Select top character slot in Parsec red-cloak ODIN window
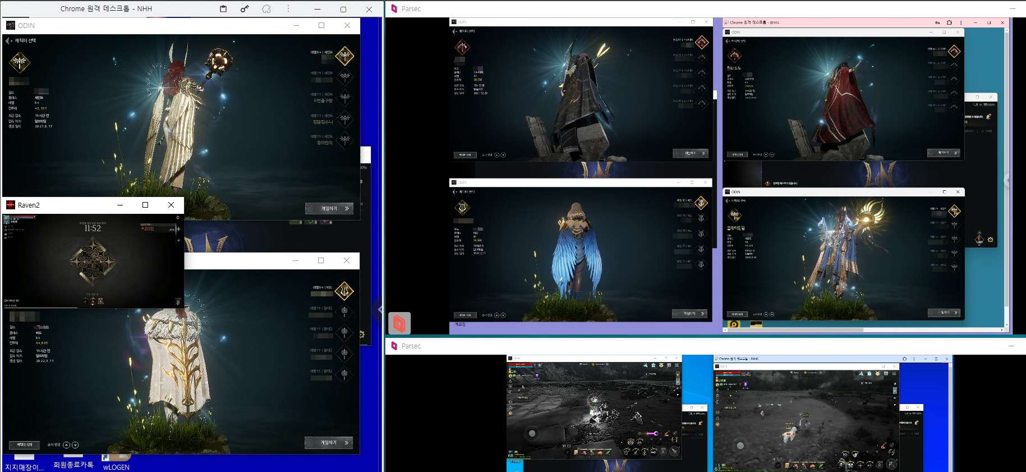This screenshot has height=472, width=1026. (x=955, y=52)
